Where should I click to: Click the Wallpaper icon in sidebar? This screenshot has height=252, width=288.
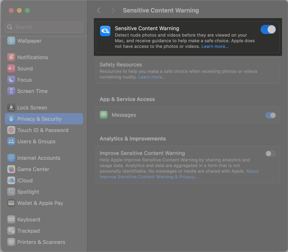(11, 41)
